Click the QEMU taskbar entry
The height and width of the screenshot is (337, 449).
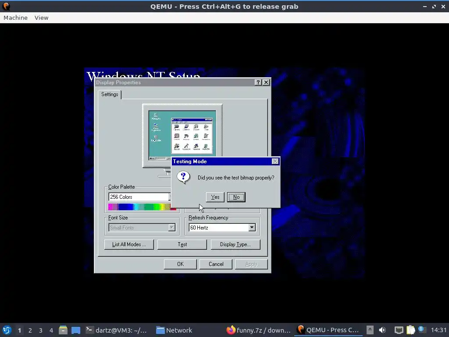329,330
